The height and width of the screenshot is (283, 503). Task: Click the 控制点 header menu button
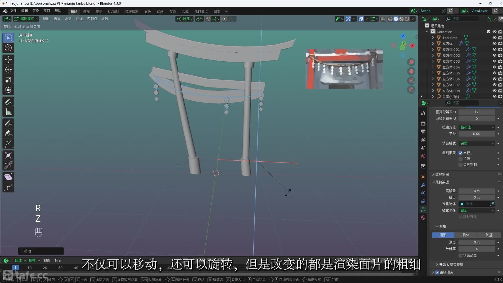click(x=92, y=19)
